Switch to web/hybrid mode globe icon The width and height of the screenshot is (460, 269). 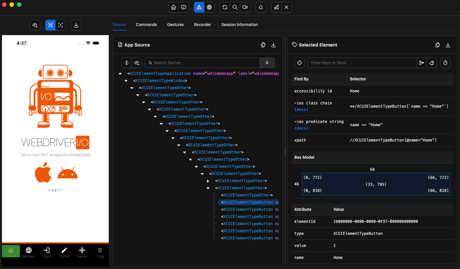pyautogui.click(x=209, y=7)
